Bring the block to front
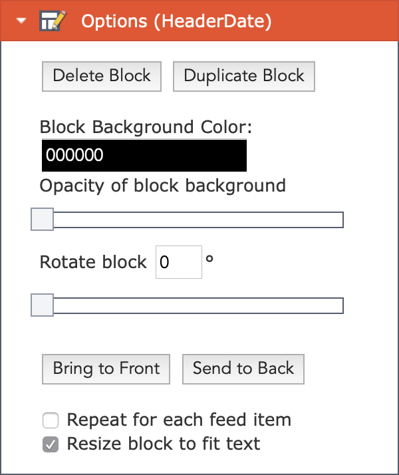This screenshot has width=399, height=475. [106, 369]
